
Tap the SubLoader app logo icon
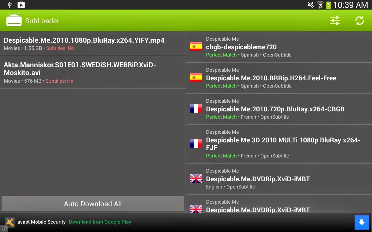[x=14, y=20]
